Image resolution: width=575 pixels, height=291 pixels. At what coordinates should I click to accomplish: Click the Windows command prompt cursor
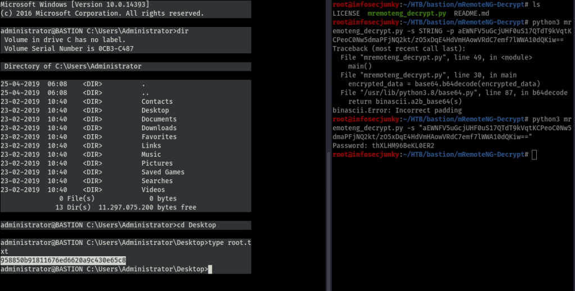coord(210,269)
